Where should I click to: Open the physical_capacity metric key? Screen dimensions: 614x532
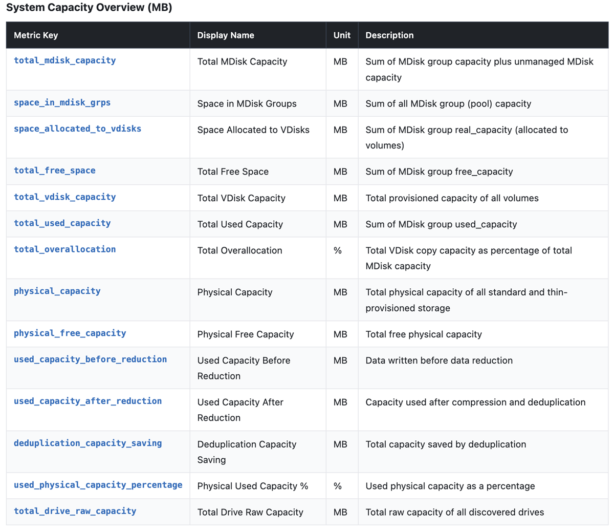click(57, 291)
